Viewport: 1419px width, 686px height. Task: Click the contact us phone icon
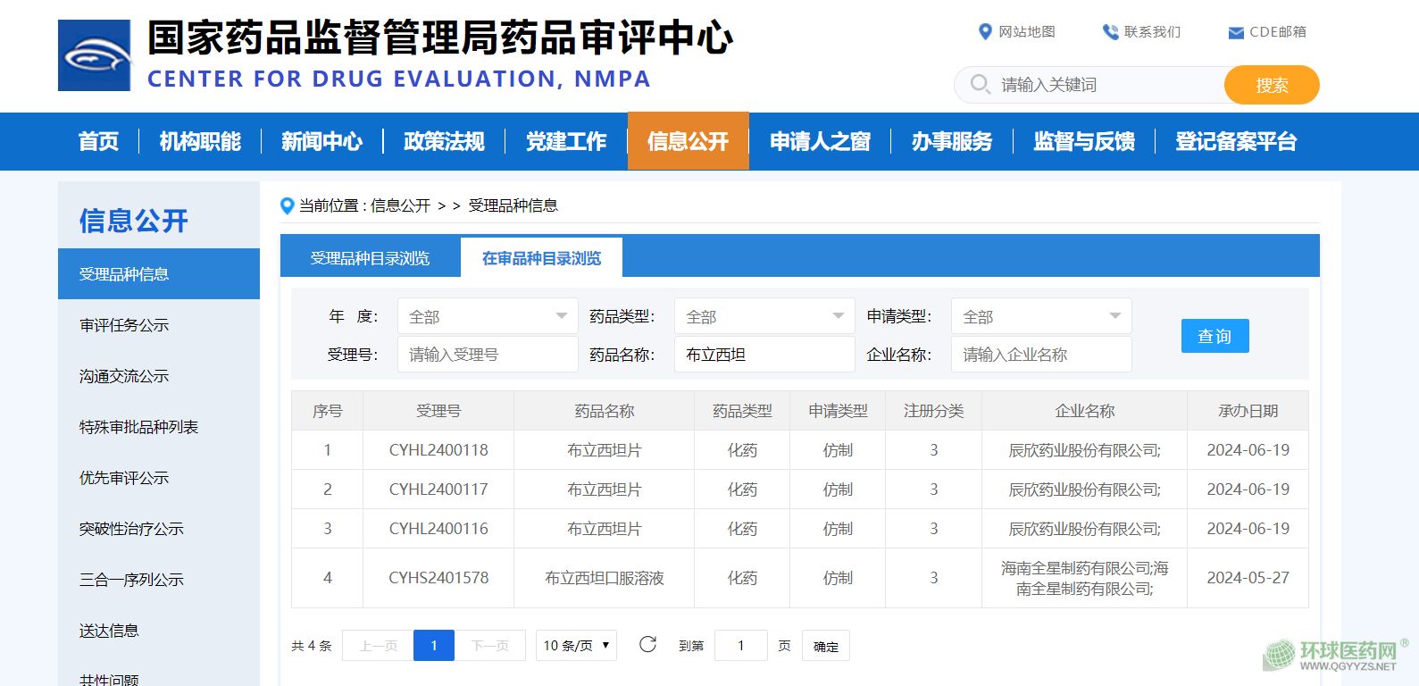1110,32
